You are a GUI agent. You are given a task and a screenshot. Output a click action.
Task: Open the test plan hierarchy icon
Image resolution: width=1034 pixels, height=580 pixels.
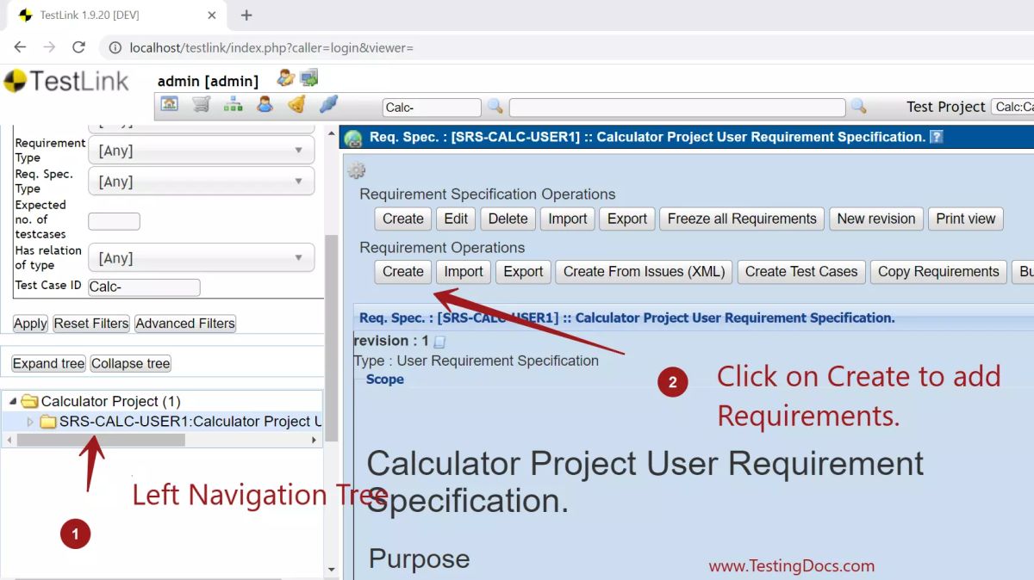pyautogui.click(x=233, y=105)
